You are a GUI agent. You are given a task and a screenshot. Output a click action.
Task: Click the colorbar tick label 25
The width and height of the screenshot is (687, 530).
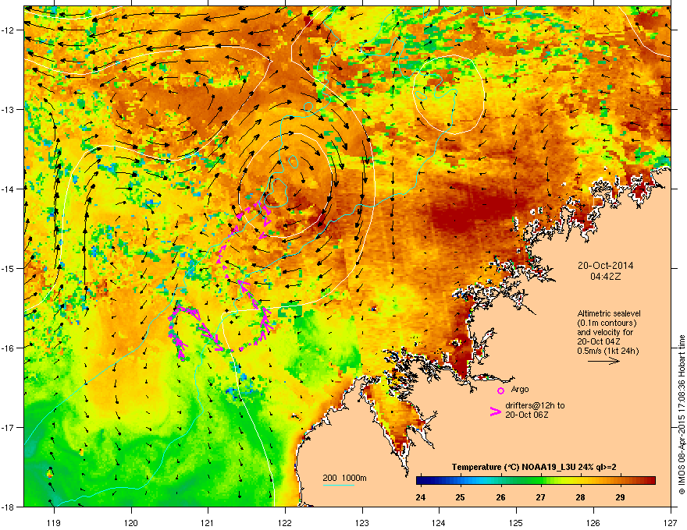point(460,497)
